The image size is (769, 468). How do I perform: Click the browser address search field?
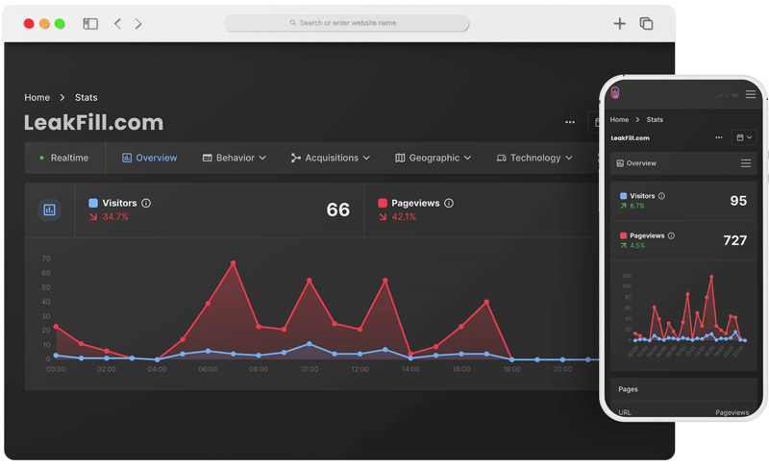[346, 23]
